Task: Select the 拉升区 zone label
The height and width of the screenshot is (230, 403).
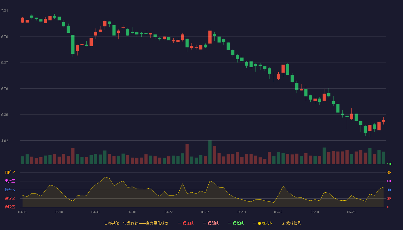Action: pyautogui.click(x=10, y=190)
